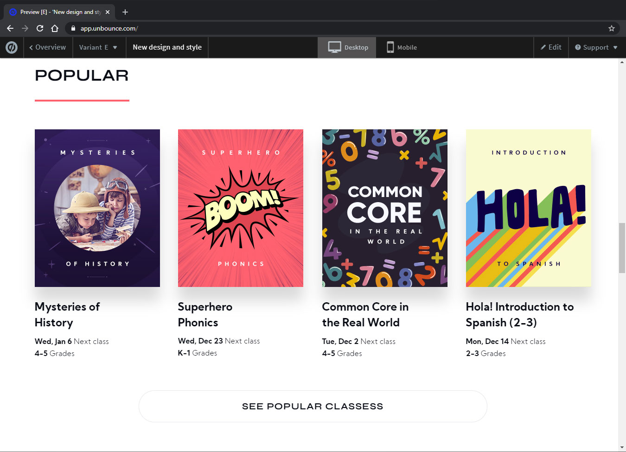Click the Superhero Phonics title
This screenshot has width=626, height=452.
click(205, 314)
